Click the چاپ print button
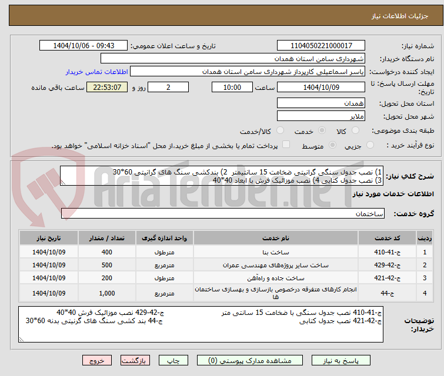 [173, 361]
